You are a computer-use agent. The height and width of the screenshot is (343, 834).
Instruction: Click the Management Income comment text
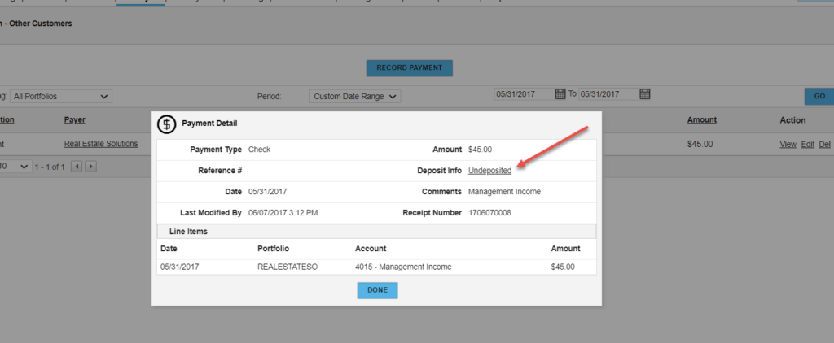pos(504,192)
